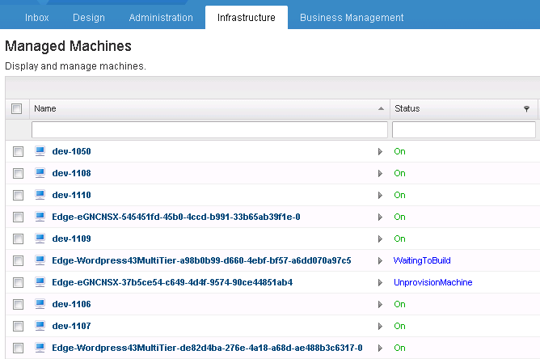Check the box for Edge-Wordpress43MultiTier-de82d4ba row
This screenshot has height=359, width=540.
tap(18, 348)
